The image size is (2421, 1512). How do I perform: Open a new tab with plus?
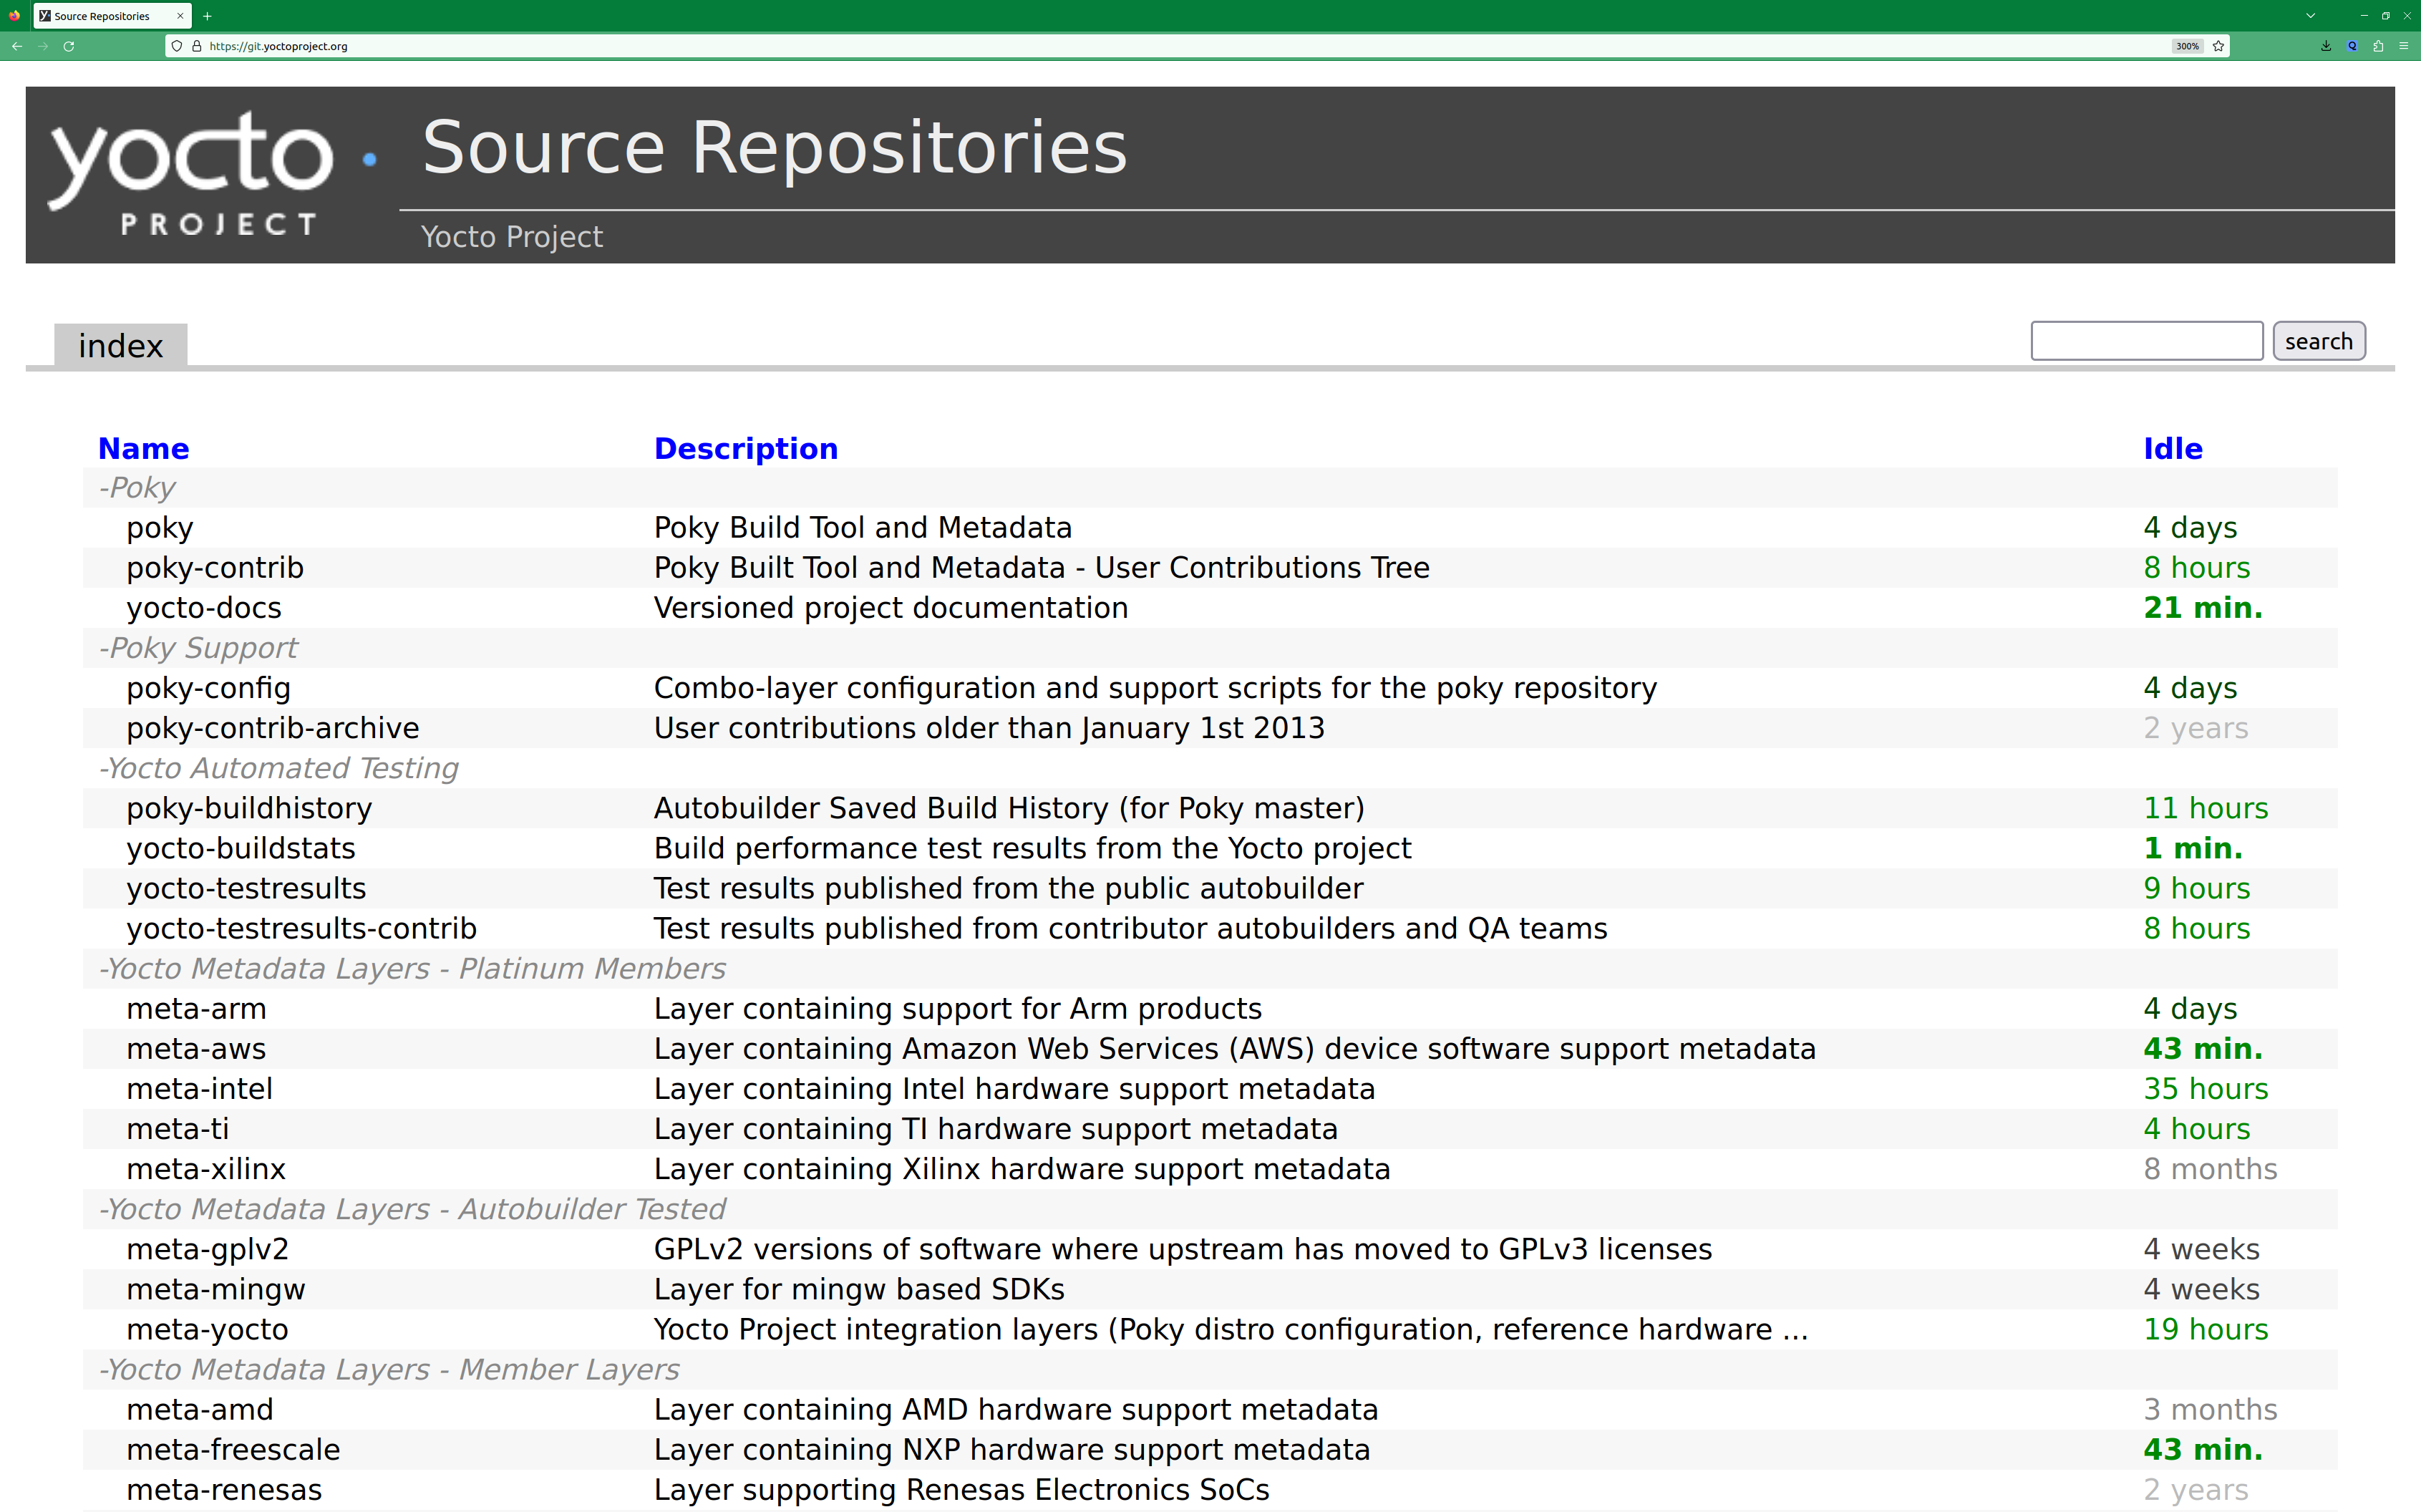click(207, 16)
